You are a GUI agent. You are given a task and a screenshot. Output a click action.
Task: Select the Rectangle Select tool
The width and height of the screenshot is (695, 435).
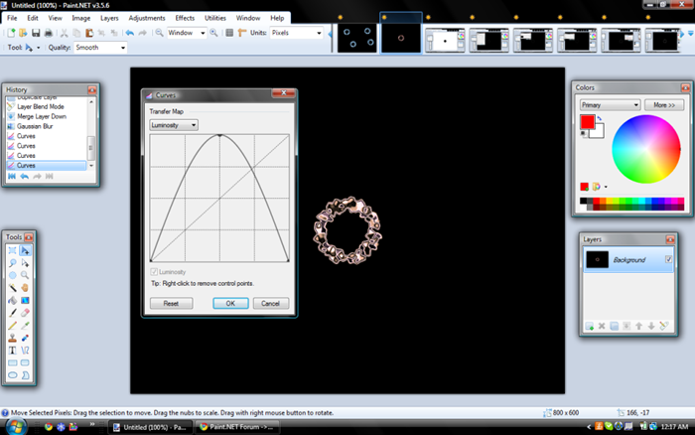[x=12, y=250]
